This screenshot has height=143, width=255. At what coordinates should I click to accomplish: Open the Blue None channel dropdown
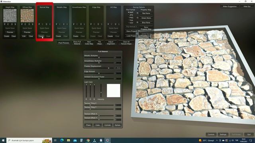click(146, 23)
